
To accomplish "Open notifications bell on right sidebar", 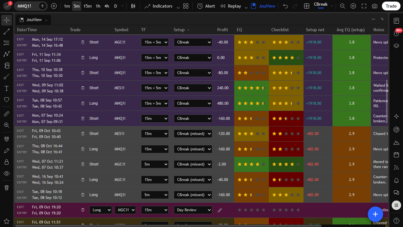I will click(x=396, y=180).
